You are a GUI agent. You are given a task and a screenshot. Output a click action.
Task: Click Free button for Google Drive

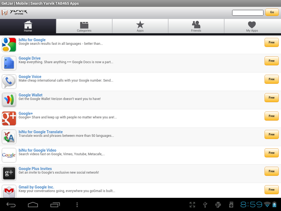tap(272, 61)
